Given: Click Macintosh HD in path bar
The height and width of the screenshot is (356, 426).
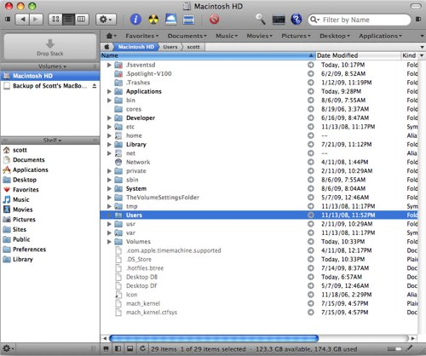Looking at the screenshot, I should tap(136, 47).
